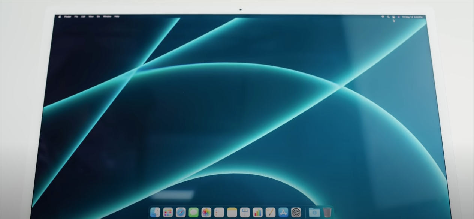
Task: Launch Keynote from the Dock
Action: coord(245,213)
